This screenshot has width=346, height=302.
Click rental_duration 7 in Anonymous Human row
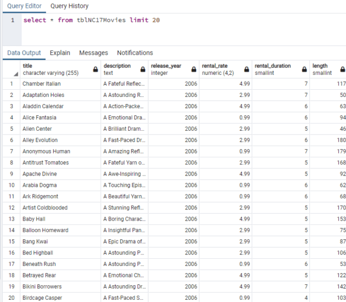[281, 151]
